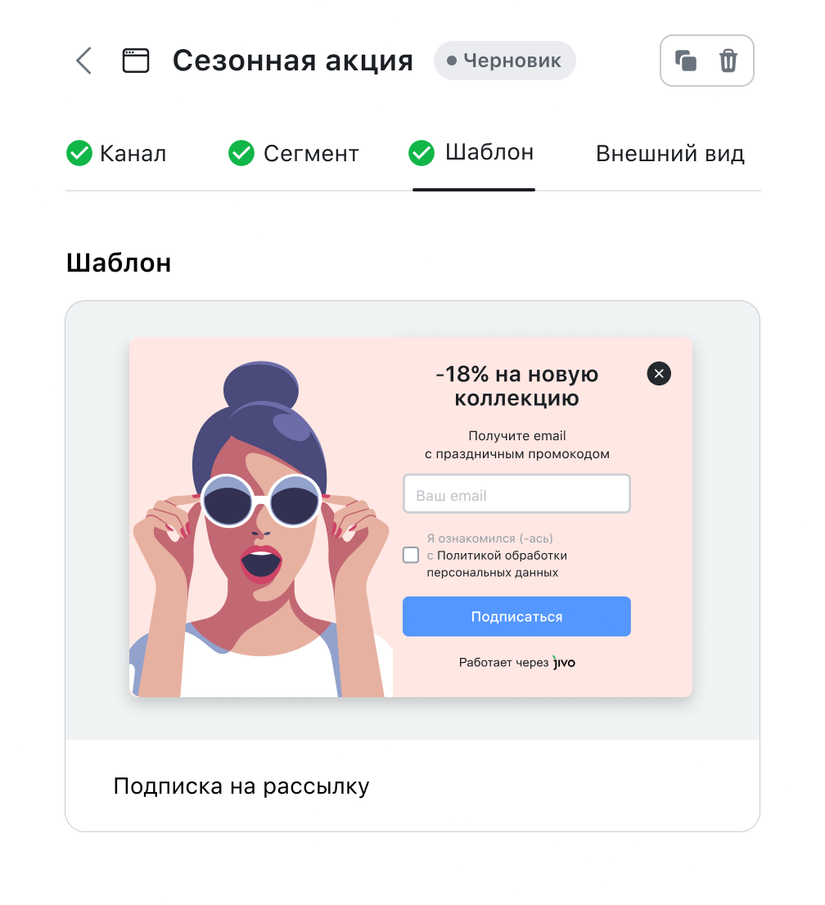
Task: Click the popup window icon beside the title
Action: pos(136,61)
